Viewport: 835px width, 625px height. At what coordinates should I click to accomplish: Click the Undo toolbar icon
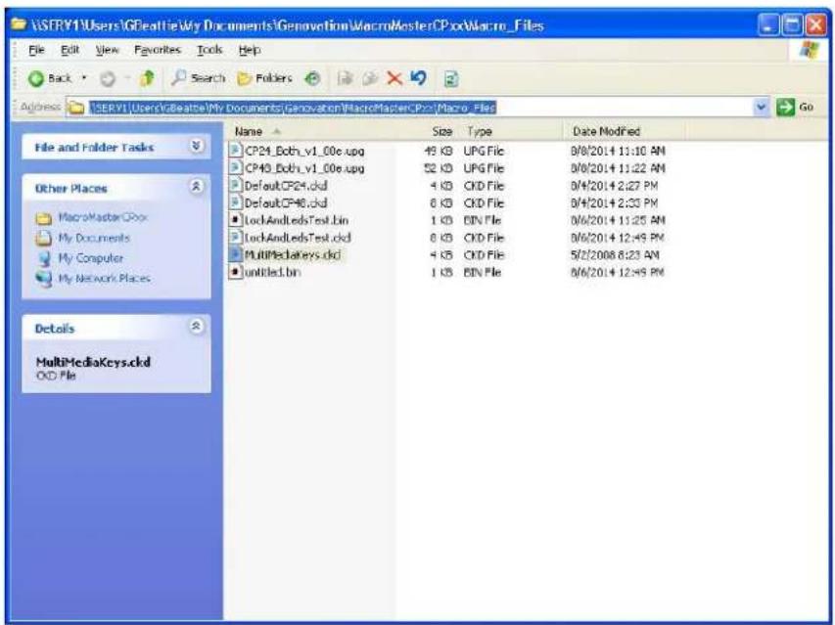(x=419, y=78)
